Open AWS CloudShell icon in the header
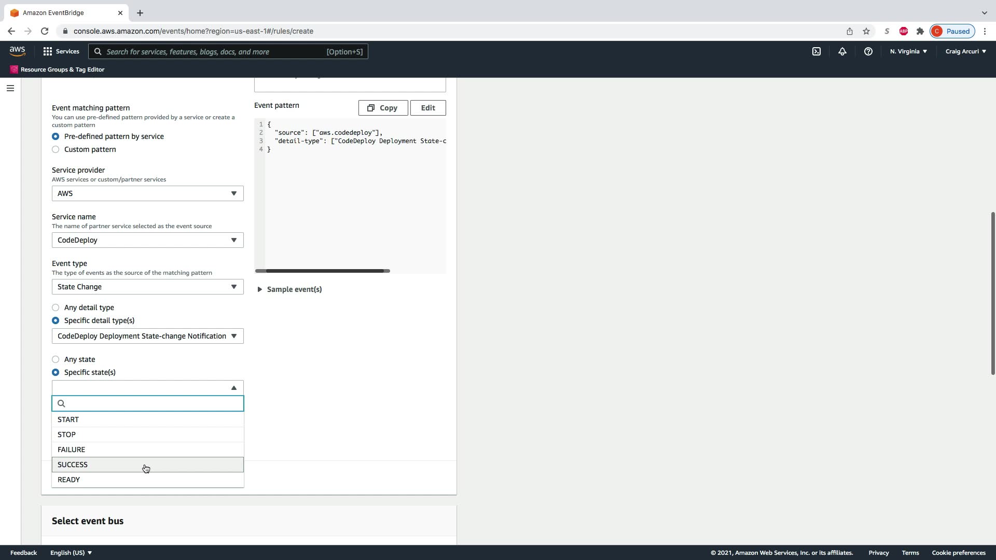This screenshot has height=560, width=996. pyautogui.click(x=817, y=51)
